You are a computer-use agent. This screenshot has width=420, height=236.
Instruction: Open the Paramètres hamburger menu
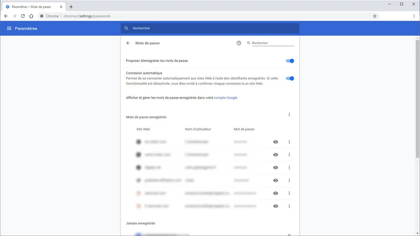(x=9, y=28)
